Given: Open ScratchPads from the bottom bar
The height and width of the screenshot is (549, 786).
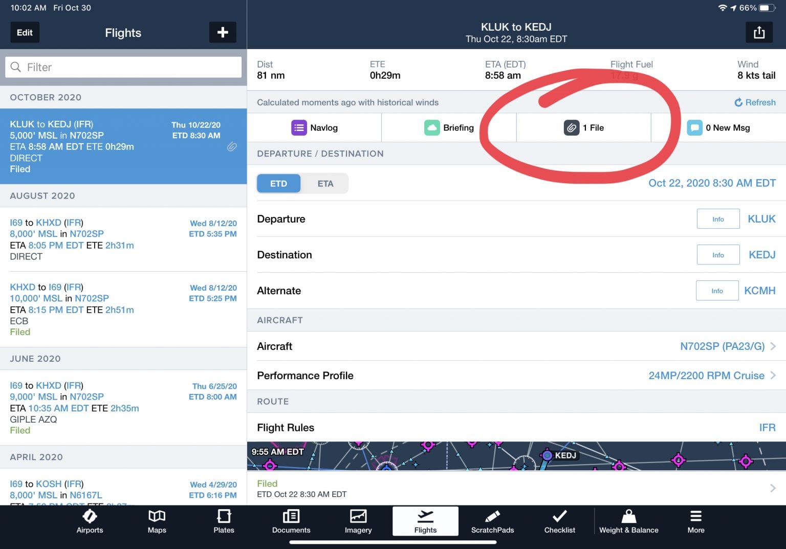Looking at the screenshot, I should click(492, 522).
